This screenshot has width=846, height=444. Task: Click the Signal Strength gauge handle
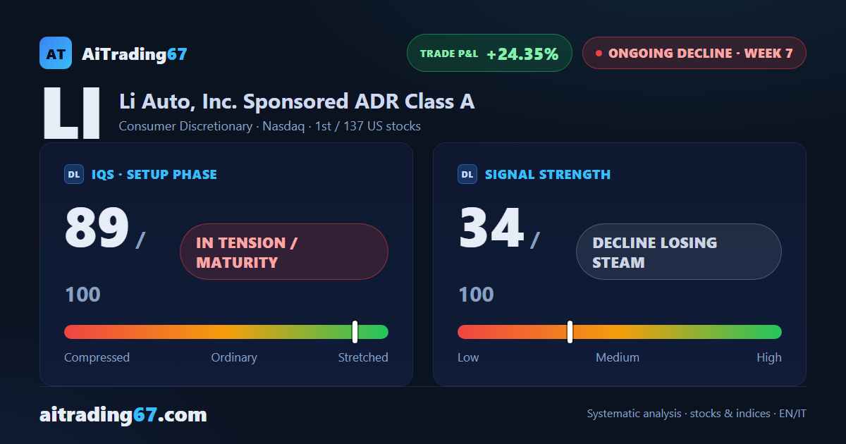click(570, 332)
